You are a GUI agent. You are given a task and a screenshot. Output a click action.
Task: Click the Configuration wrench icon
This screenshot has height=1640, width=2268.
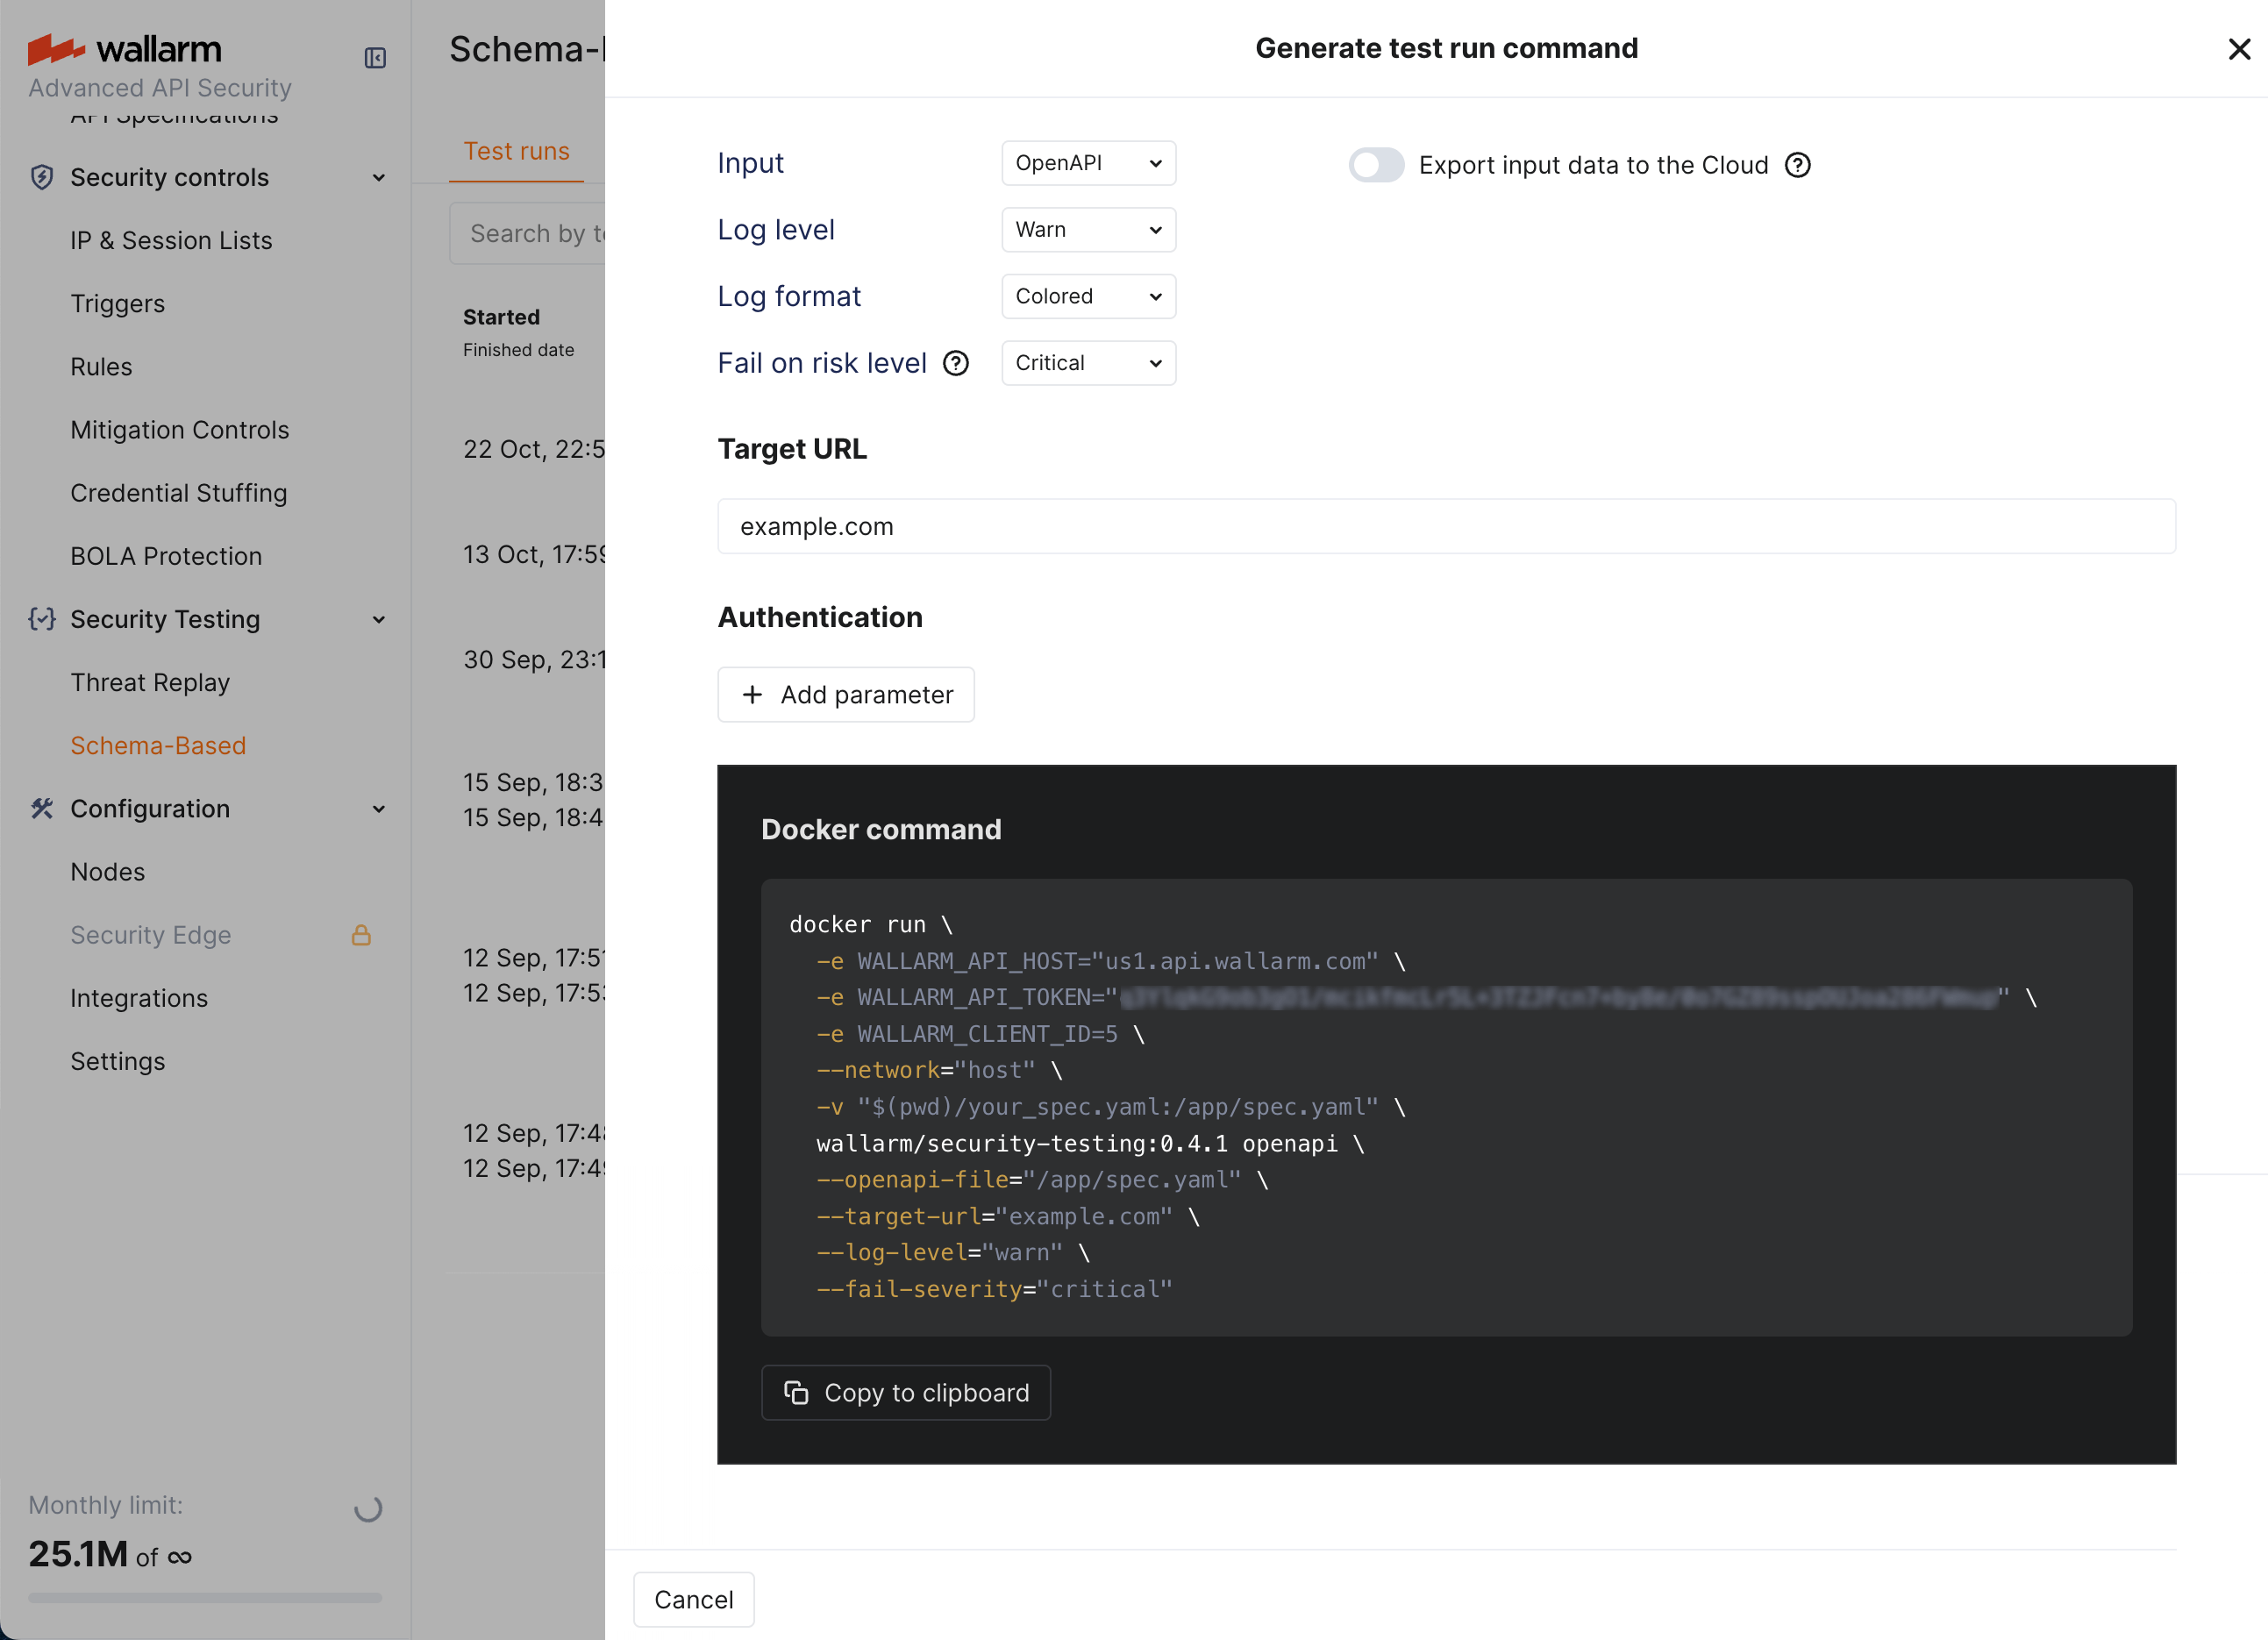tap(41, 808)
